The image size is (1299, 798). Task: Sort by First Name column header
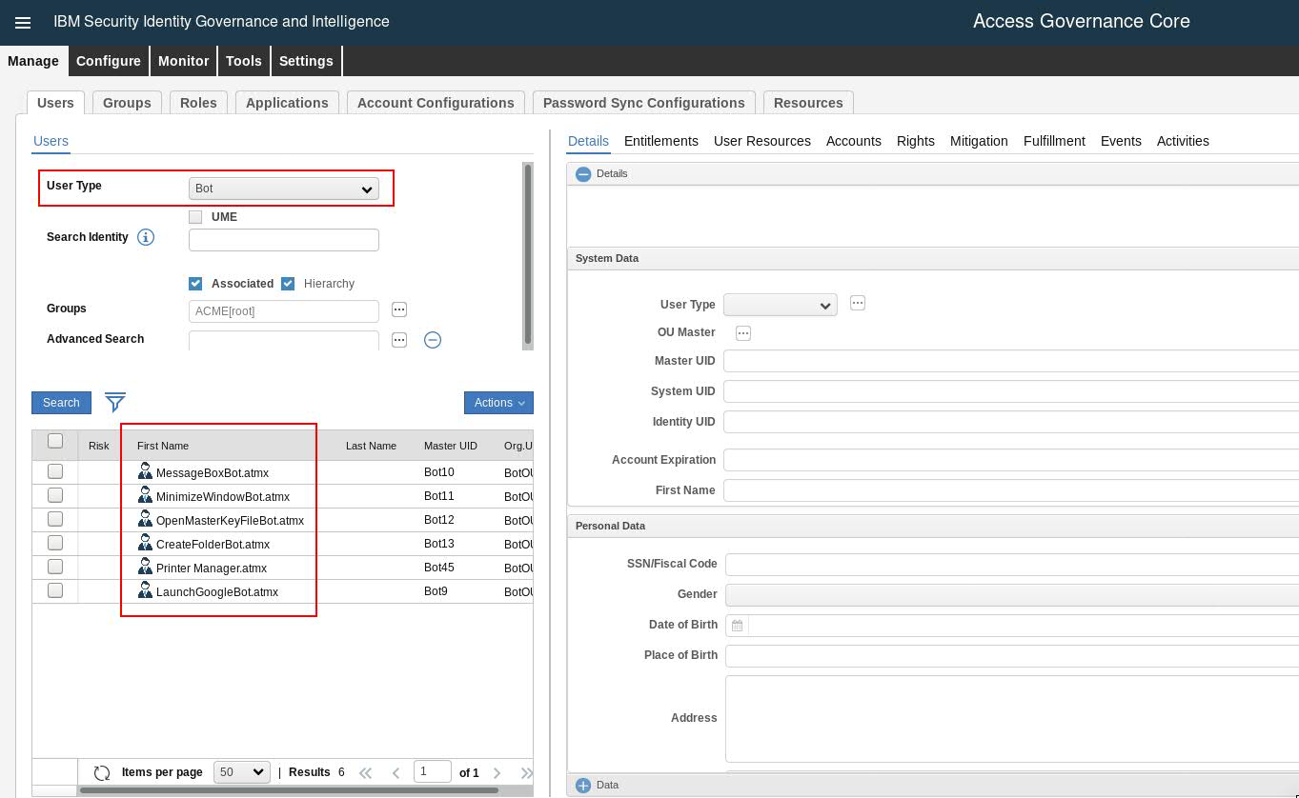coord(163,446)
